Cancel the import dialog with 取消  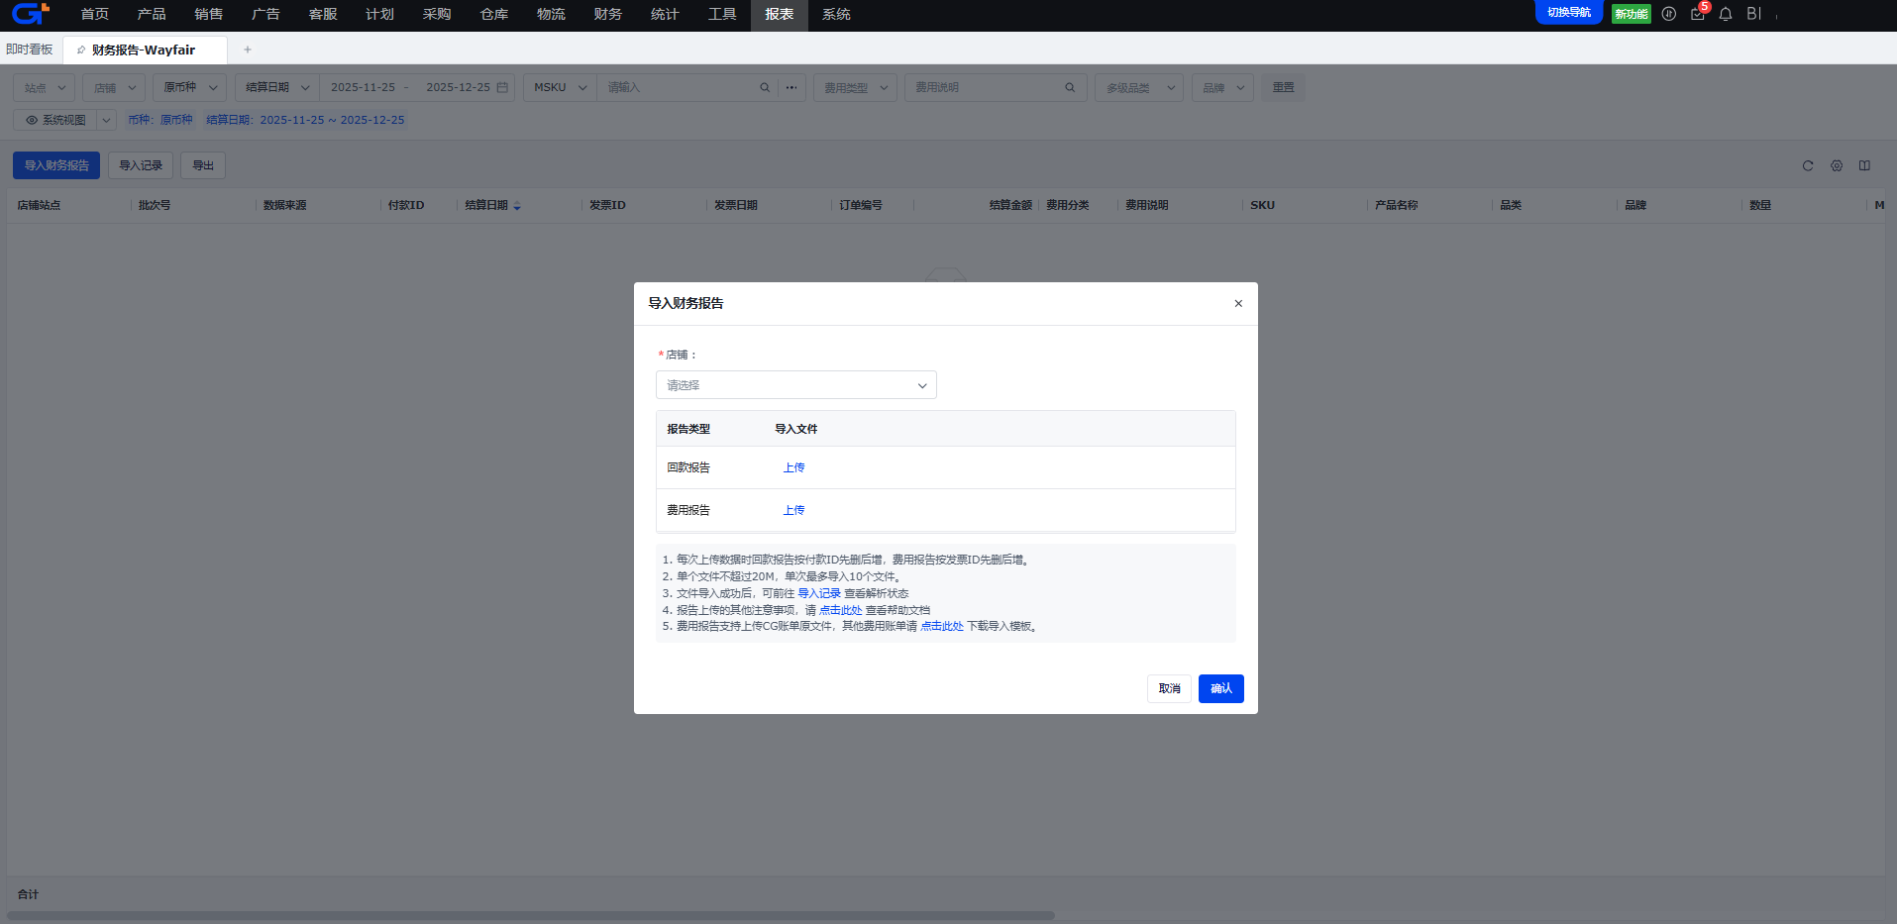(x=1170, y=688)
